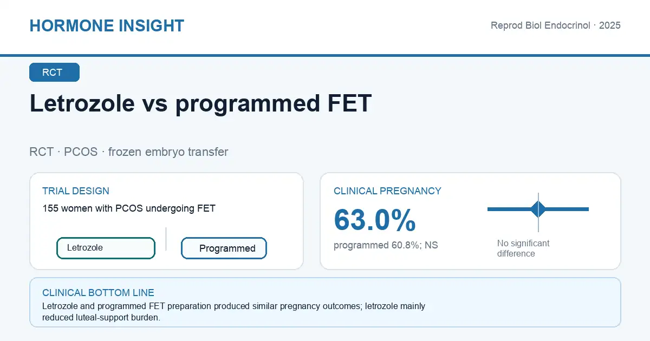Select the CLINICAL BOTTOM LINE heading

click(97, 293)
